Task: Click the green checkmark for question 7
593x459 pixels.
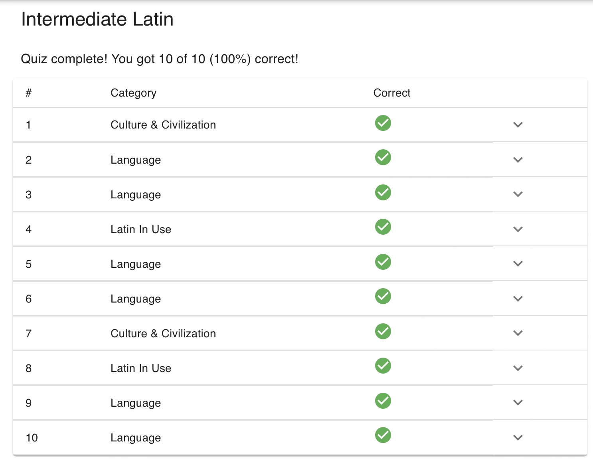Action: pos(383,331)
